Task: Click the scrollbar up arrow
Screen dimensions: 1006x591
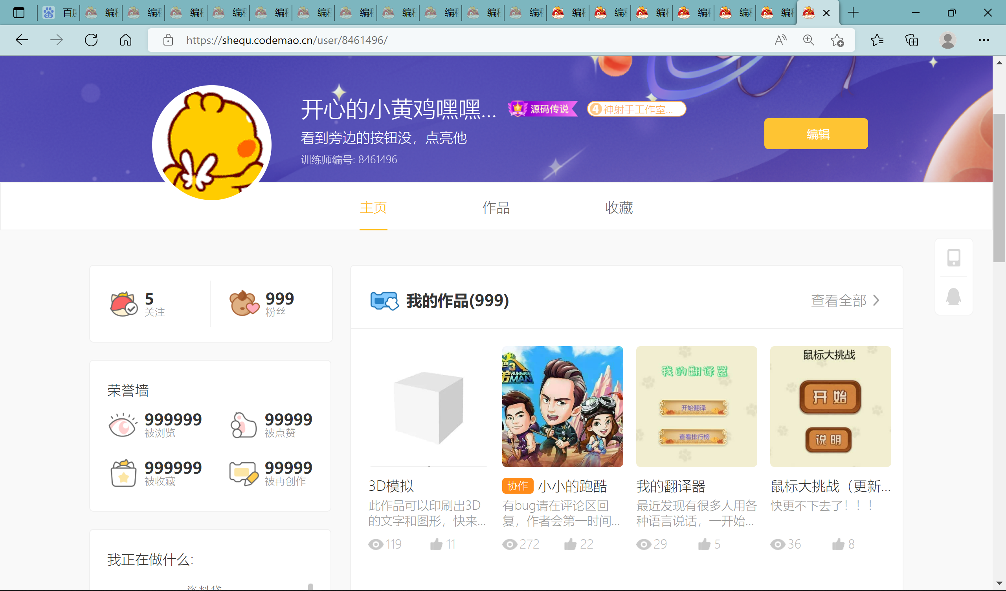Action: 999,63
